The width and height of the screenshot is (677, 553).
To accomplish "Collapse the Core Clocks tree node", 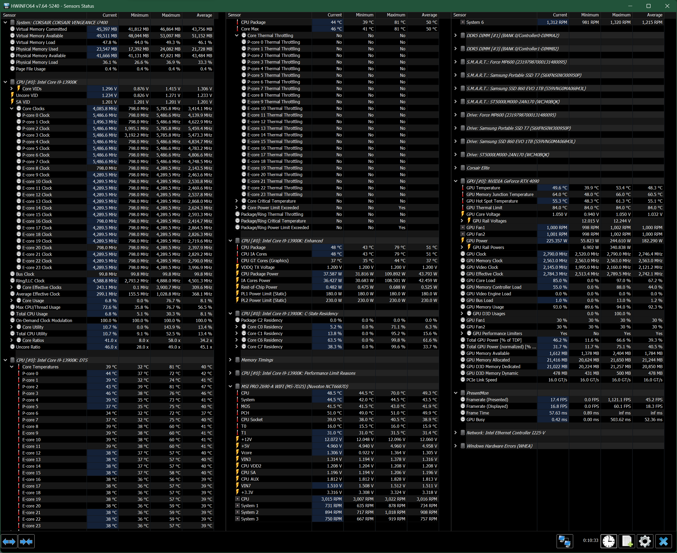I will (x=12, y=109).
